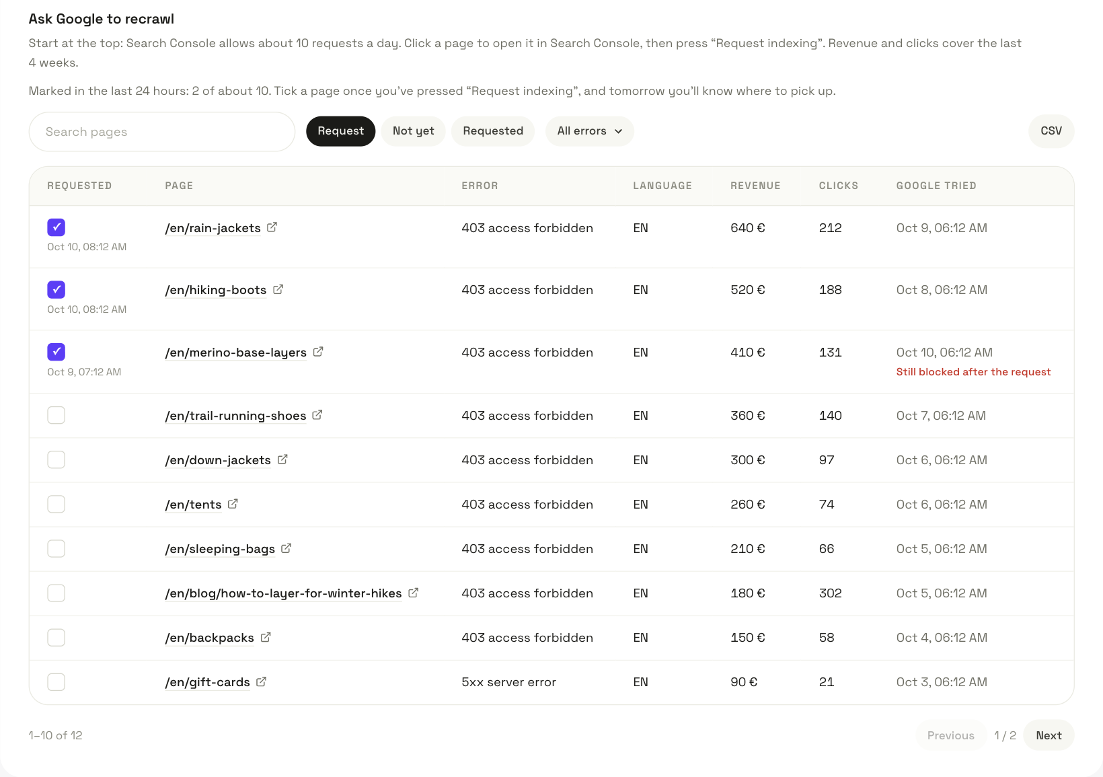Viewport: 1103px width, 777px height.
Task: Uncheck requested box for /en/rain-jackets
Action: (x=56, y=227)
